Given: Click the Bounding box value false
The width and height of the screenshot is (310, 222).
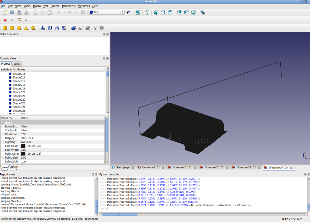Looking at the screenshot, I should [24, 127].
